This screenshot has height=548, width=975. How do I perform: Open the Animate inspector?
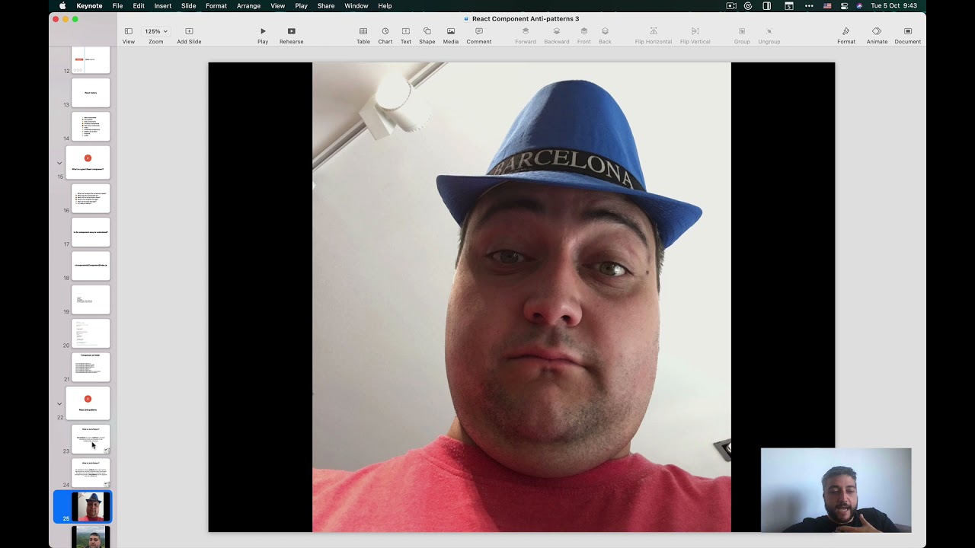[x=877, y=36]
